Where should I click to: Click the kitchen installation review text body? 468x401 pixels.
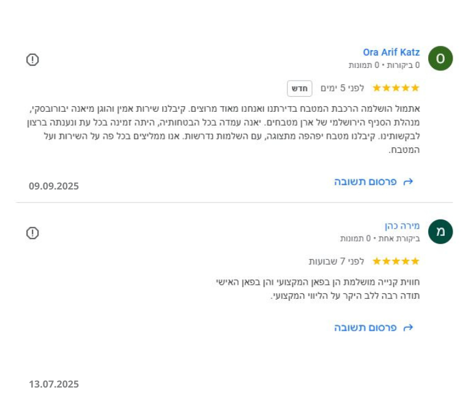click(225, 128)
